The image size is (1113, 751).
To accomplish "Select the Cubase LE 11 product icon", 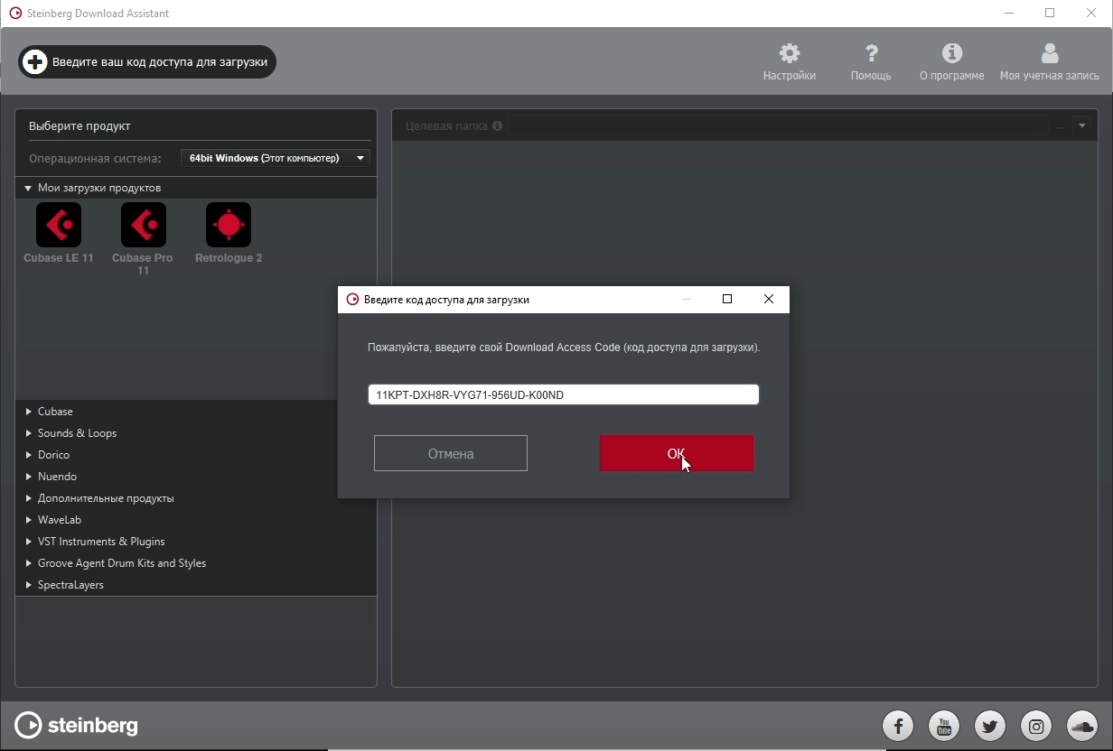I will point(59,225).
